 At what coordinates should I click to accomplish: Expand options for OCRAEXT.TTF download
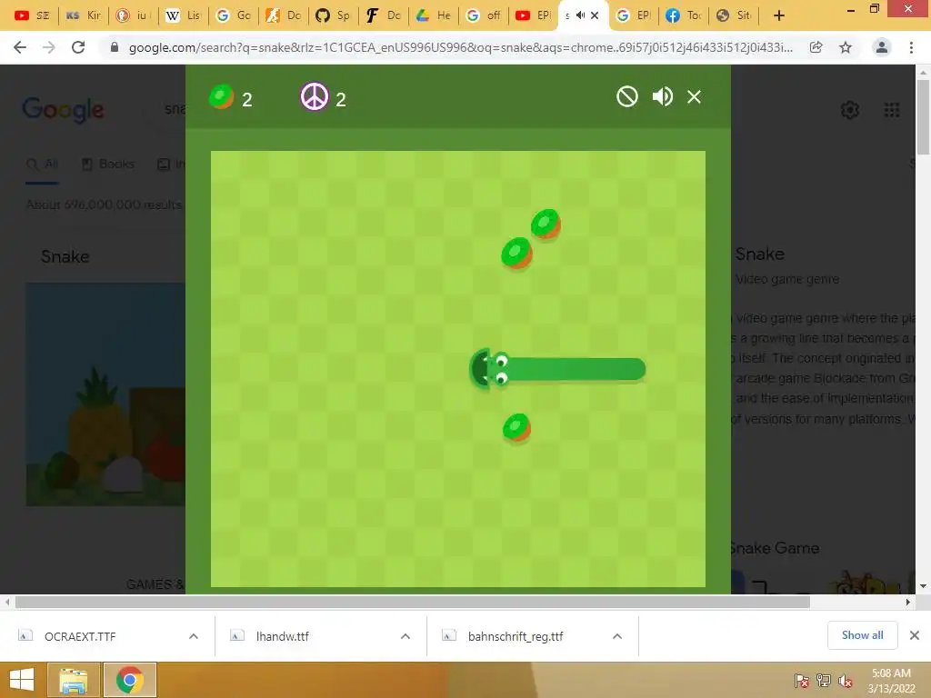[194, 636]
